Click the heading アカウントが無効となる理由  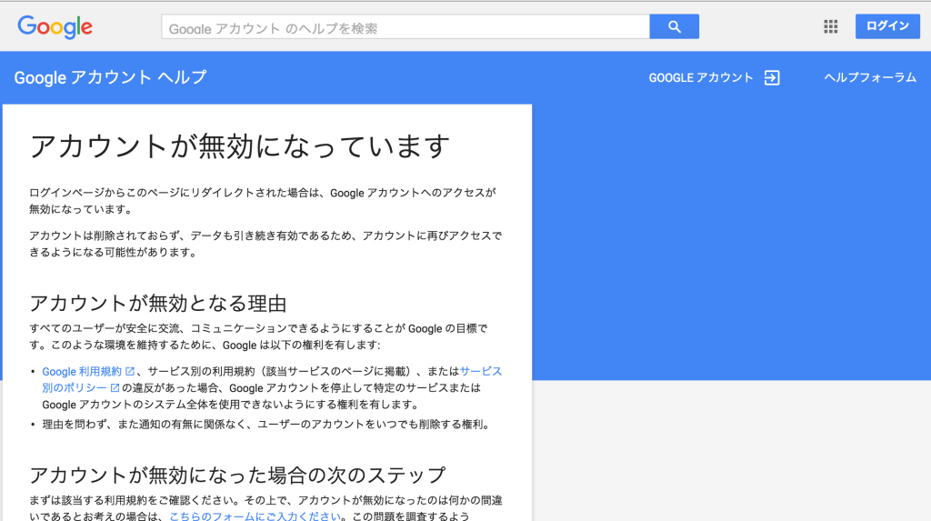(158, 303)
